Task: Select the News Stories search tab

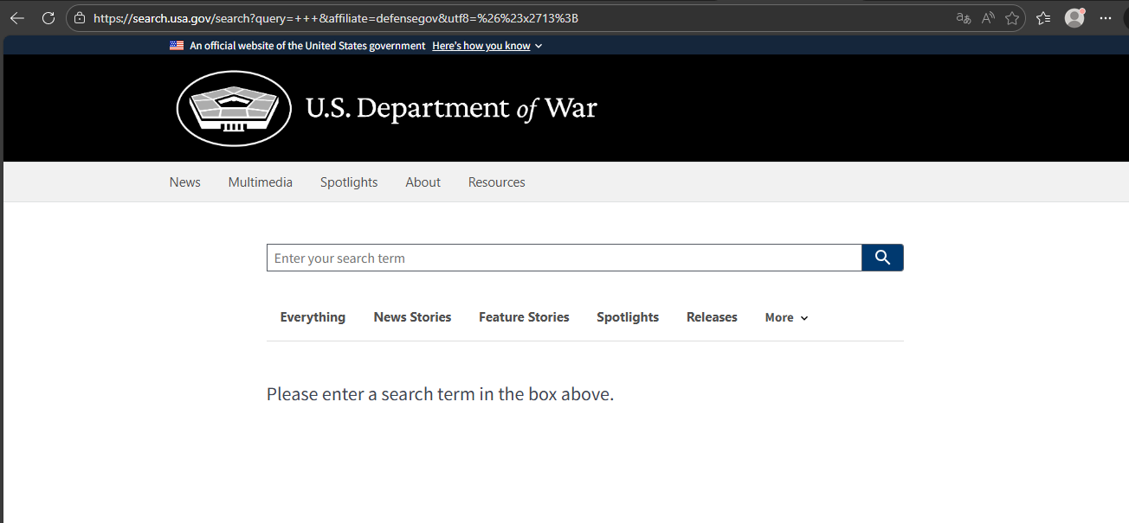Action: pos(412,317)
